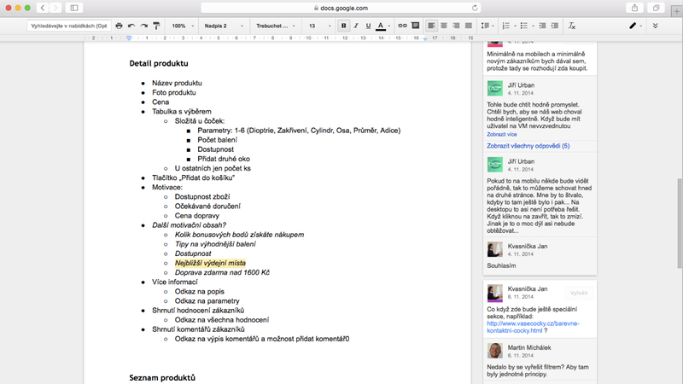
Task: Open the 100% zoom dropdown
Action: click(182, 26)
